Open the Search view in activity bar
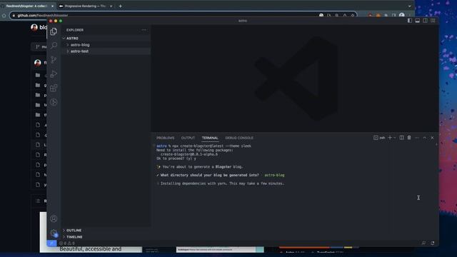Screen dimensions: 457x257 coord(54,46)
